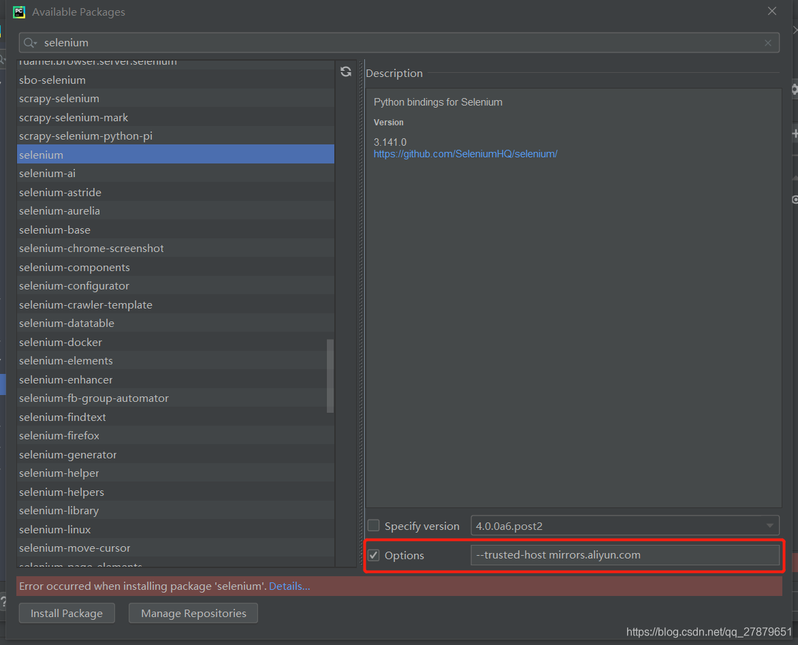Clear the selenium search text
Viewport: 798px width, 645px height.
click(768, 42)
